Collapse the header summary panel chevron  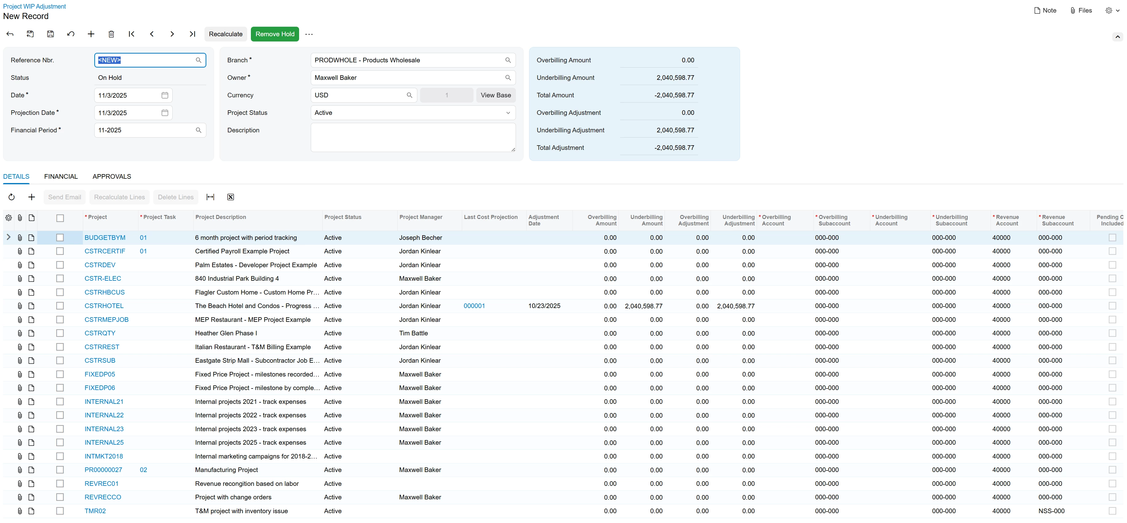coord(1117,37)
